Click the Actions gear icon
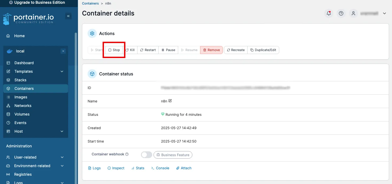Image resolution: width=392 pixels, height=184 pixels. (92, 33)
